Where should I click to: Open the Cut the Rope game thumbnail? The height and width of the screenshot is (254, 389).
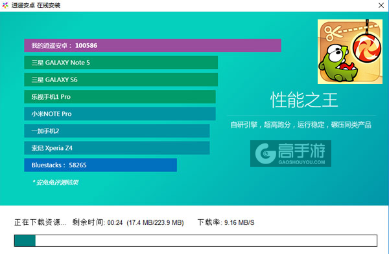click(350, 52)
